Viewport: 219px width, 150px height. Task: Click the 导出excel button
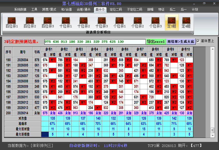click(x=156, y=42)
